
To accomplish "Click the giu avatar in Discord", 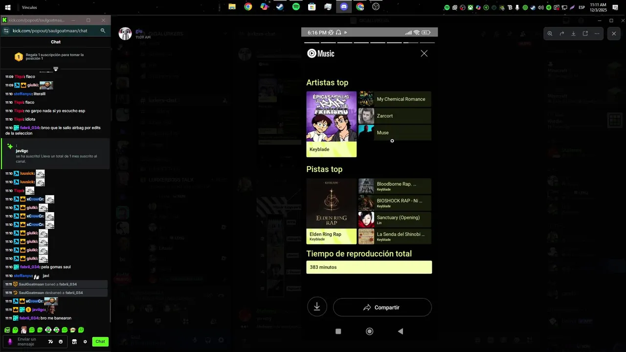I will coord(125,34).
